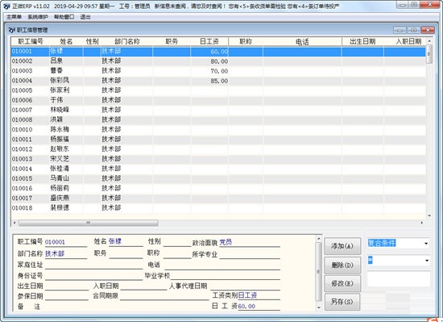Click the 删除(D) button
The height and width of the screenshot is (322, 443).
[342, 266]
